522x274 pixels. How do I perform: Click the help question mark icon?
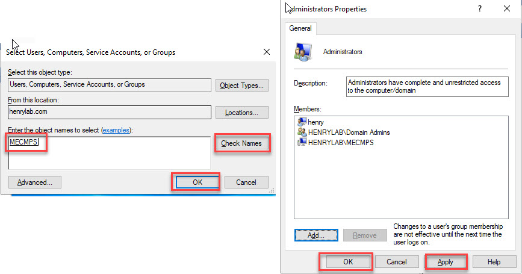click(480, 9)
